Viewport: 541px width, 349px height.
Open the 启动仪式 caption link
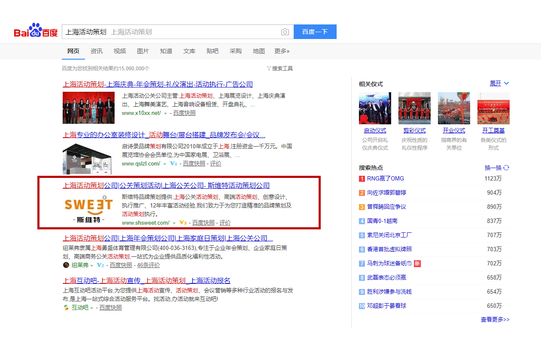[x=375, y=131]
